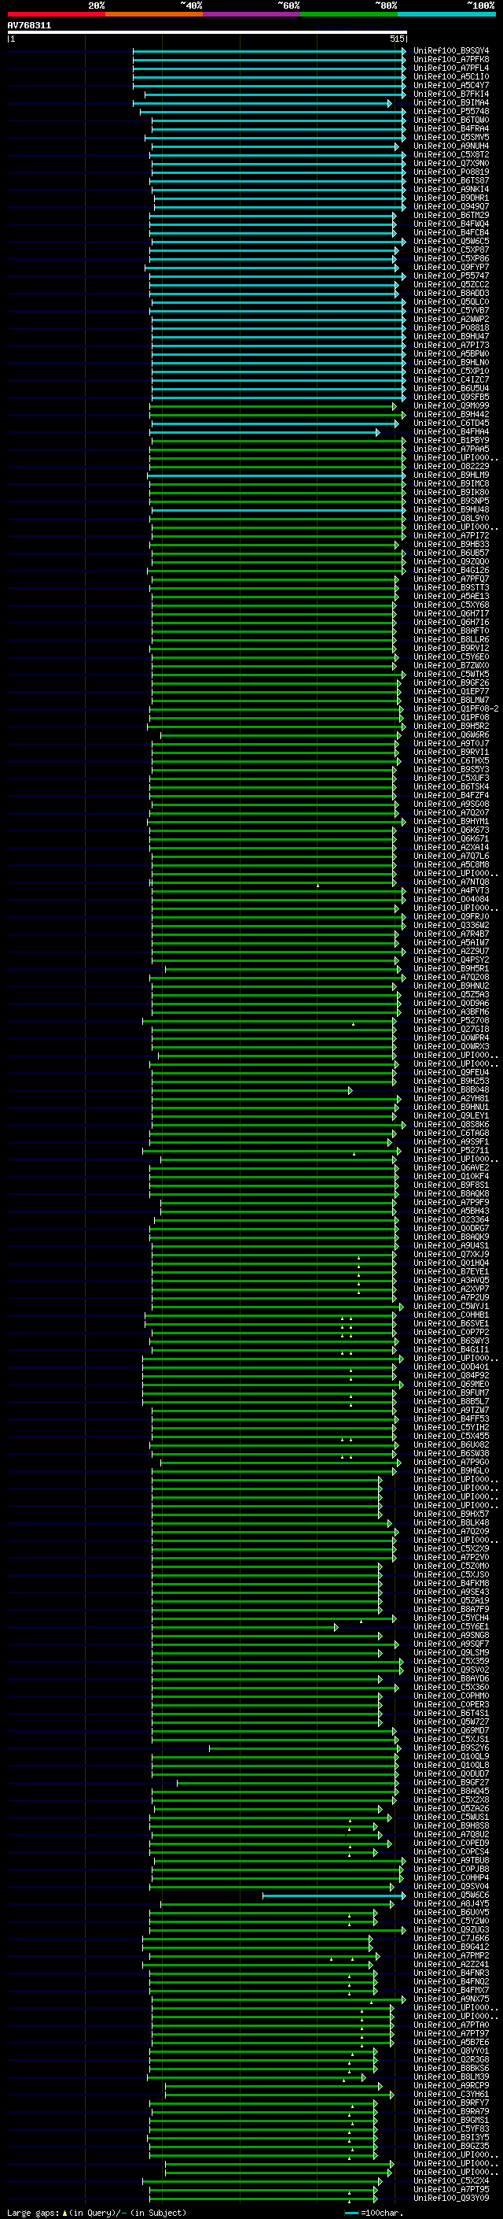The height and width of the screenshot is (2219, 503).
Task: Select UniRef100_C5X360 hit label
Action: click(450, 1687)
